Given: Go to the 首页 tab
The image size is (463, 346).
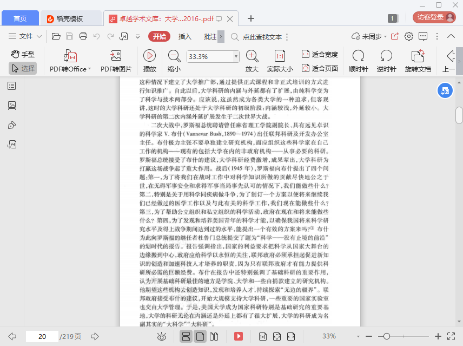Looking at the screenshot, I should tap(20, 18).
